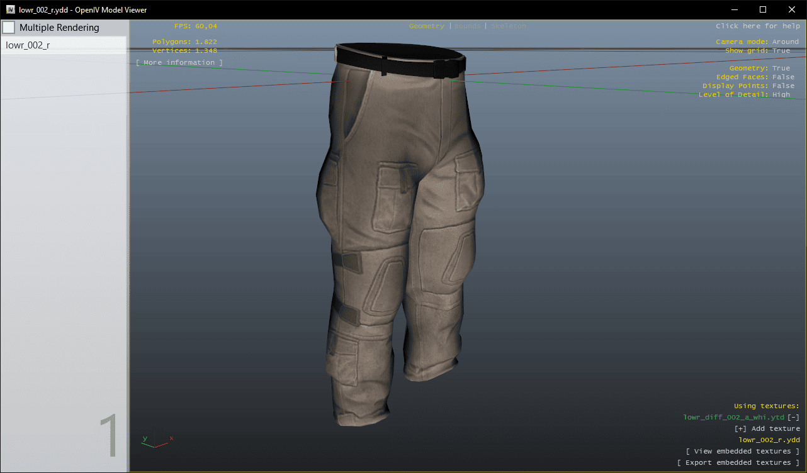Toggle the Show grid setting
The width and height of the screenshot is (807, 473).
click(x=781, y=50)
